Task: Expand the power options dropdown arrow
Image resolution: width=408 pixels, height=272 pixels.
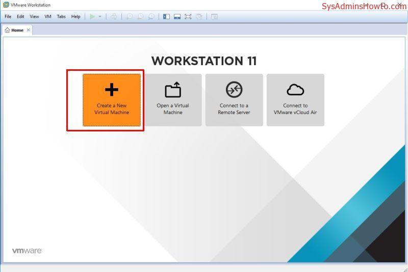Action: (x=100, y=17)
